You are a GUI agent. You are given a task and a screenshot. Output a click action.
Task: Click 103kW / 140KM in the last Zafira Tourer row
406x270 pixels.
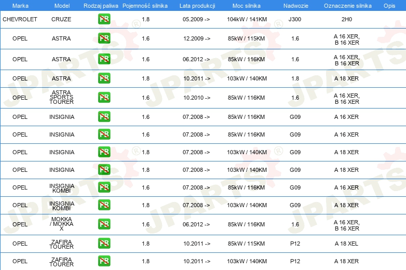[247, 261]
